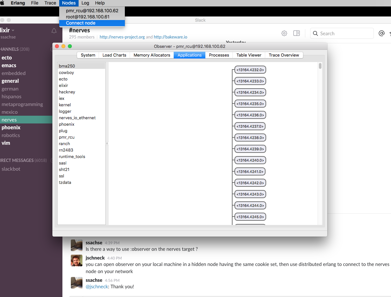Click process node <13164.4236.0>
Screen dimensions: 391x297
point(250,115)
